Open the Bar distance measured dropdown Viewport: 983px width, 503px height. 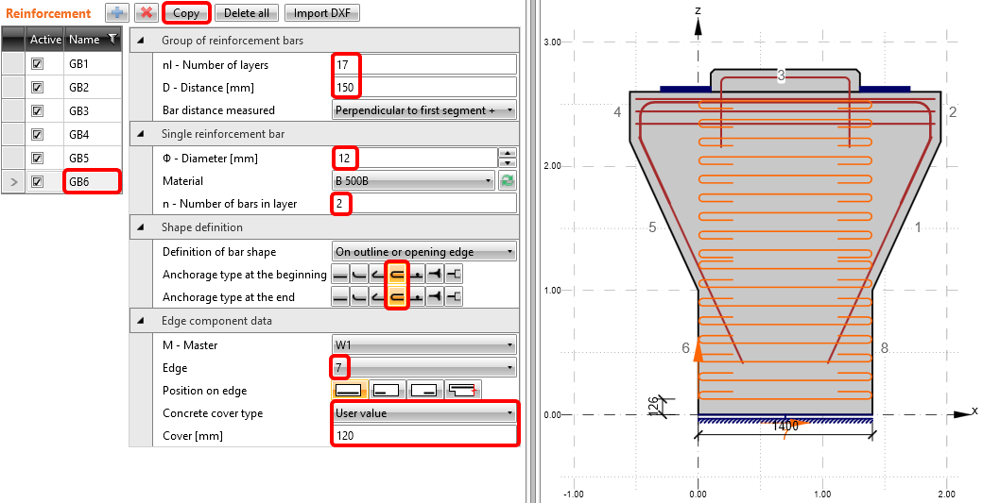click(x=424, y=109)
